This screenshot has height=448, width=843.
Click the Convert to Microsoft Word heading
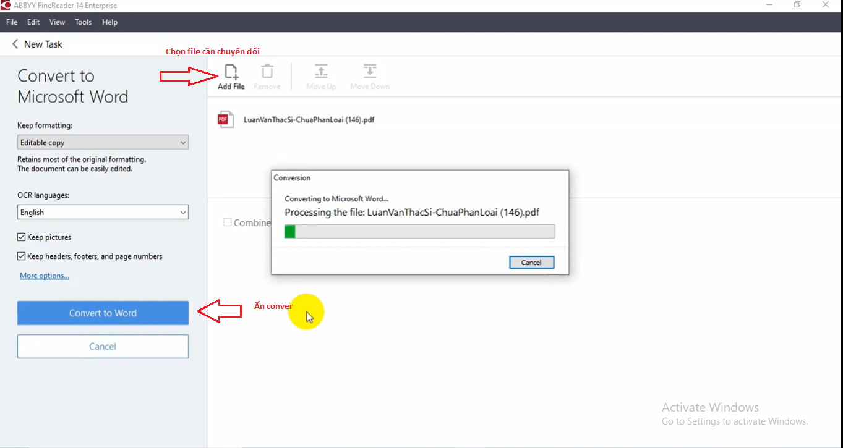click(73, 87)
